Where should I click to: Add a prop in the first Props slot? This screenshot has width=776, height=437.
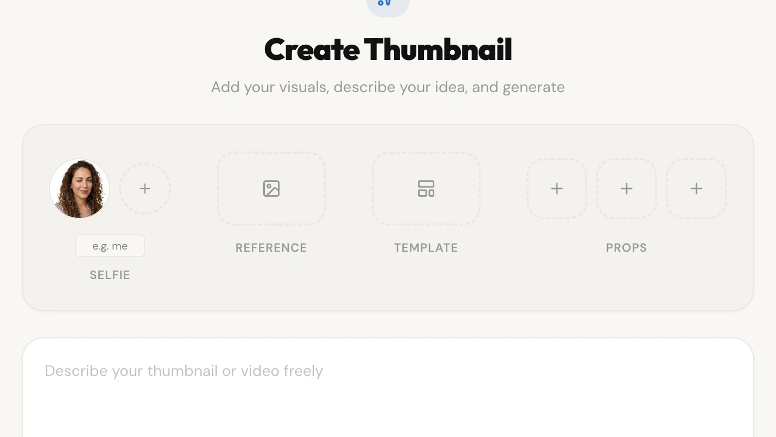(x=557, y=189)
